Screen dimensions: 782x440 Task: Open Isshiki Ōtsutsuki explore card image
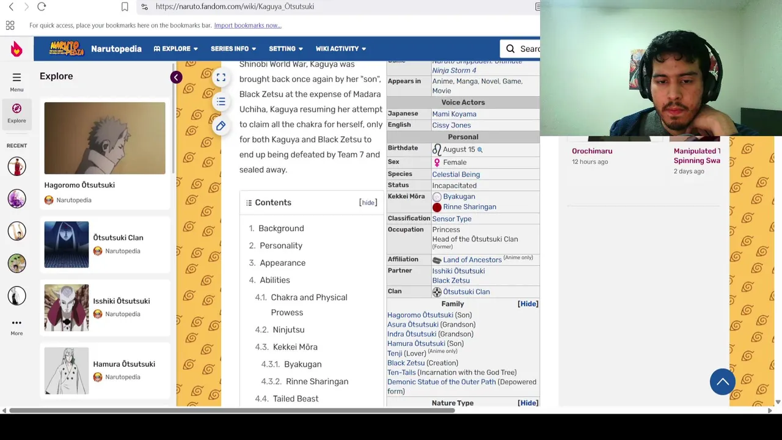coord(66,308)
